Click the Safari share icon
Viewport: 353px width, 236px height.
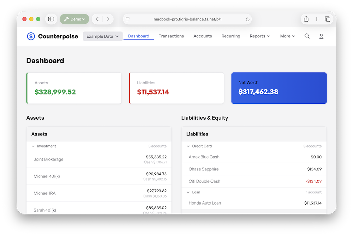pyautogui.click(x=306, y=19)
